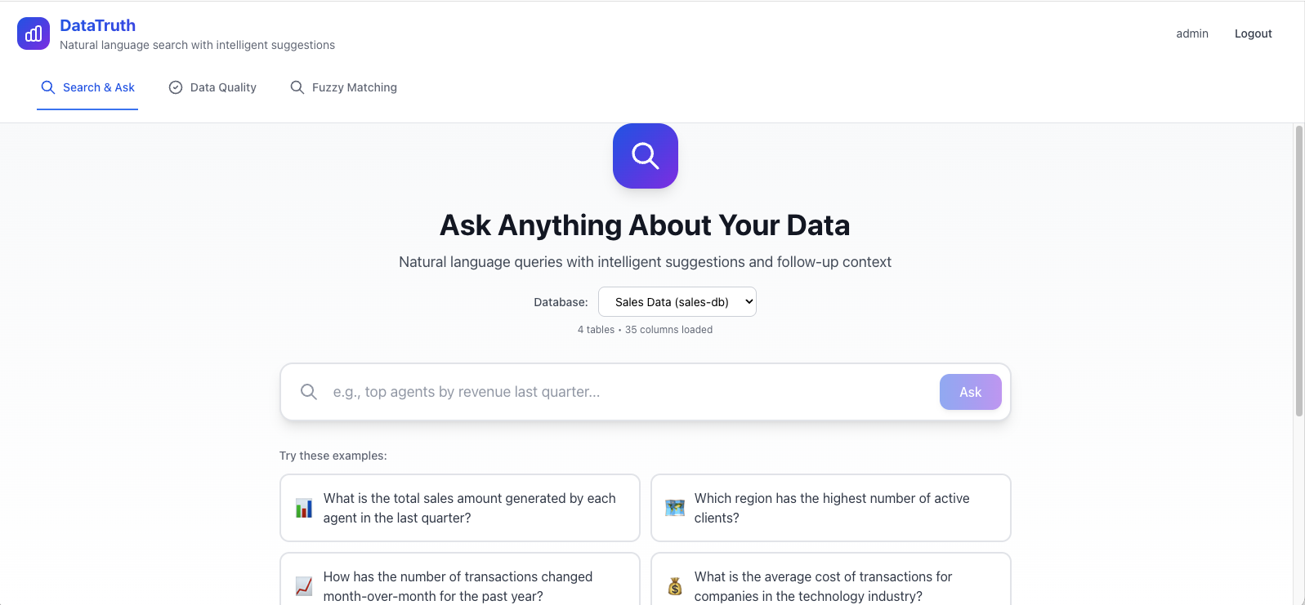The image size is (1305, 605).
Task: Click the DataTruth logo icon
Action: point(33,33)
